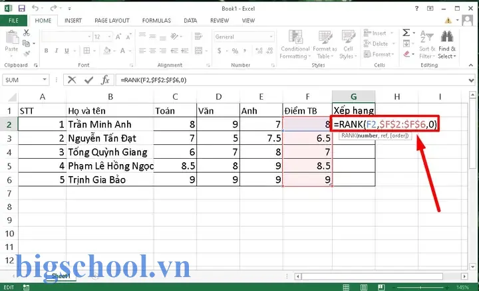The height and width of the screenshot is (291, 479).
Task: Align text to the right
Action: [163, 50]
